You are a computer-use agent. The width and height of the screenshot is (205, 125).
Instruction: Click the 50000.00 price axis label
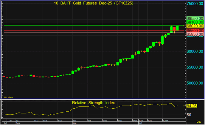point(195,83)
